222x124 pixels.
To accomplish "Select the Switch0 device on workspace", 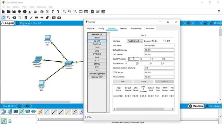I will point(69,63).
